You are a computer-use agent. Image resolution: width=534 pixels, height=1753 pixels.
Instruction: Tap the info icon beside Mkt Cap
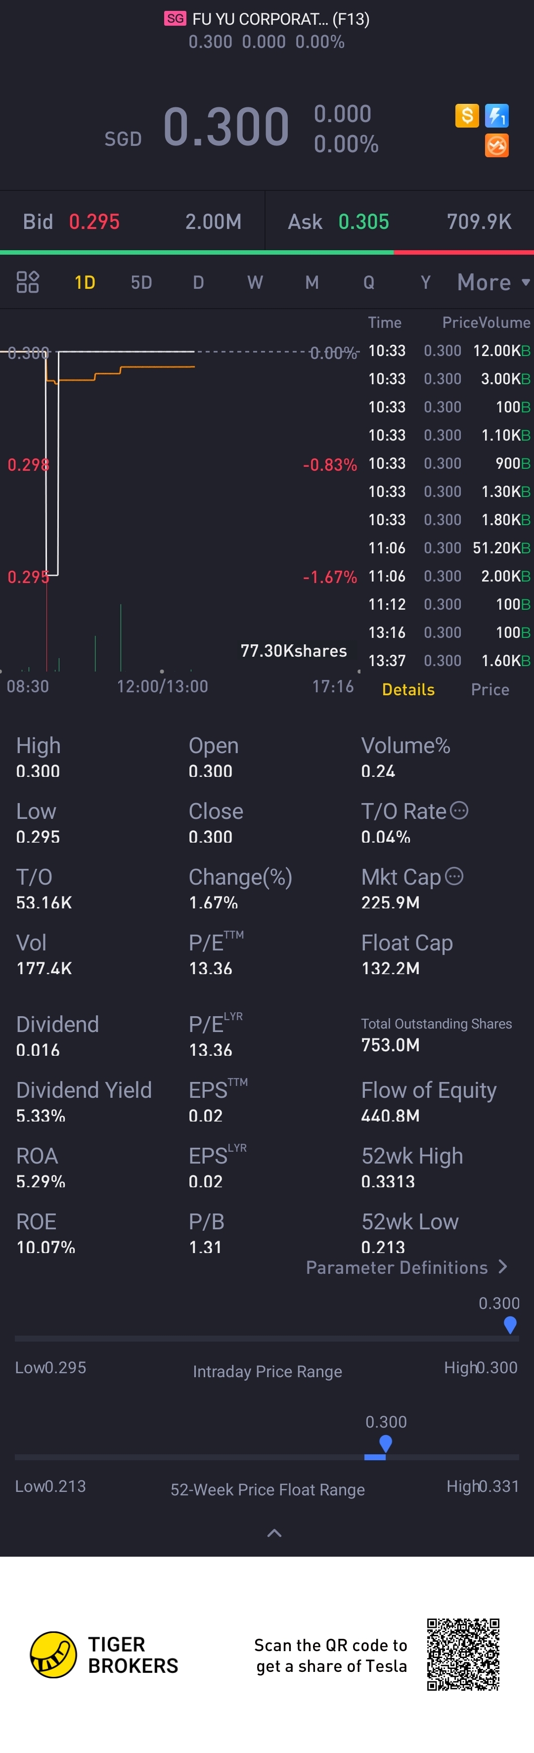[454, 876]
